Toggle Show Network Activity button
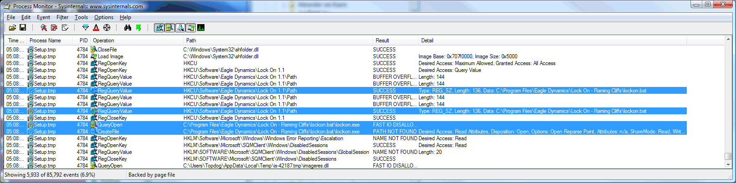Viewport: 736px width, 183px height. pos(180,28)
